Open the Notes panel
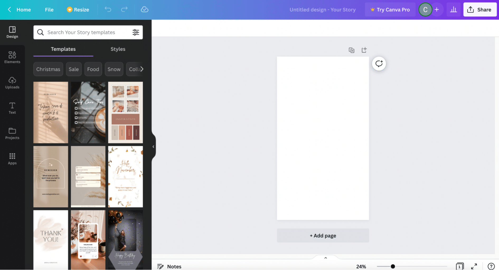Viewport: 499px width, 270px height. [169, 266]
